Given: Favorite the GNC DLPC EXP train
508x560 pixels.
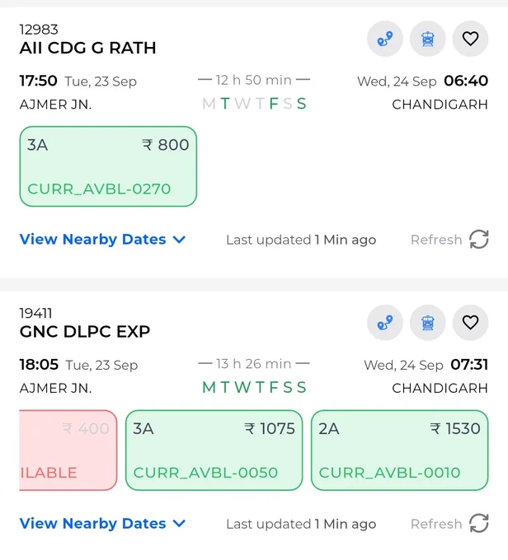Looking at the screenshot, I should (x=470, y=323).
